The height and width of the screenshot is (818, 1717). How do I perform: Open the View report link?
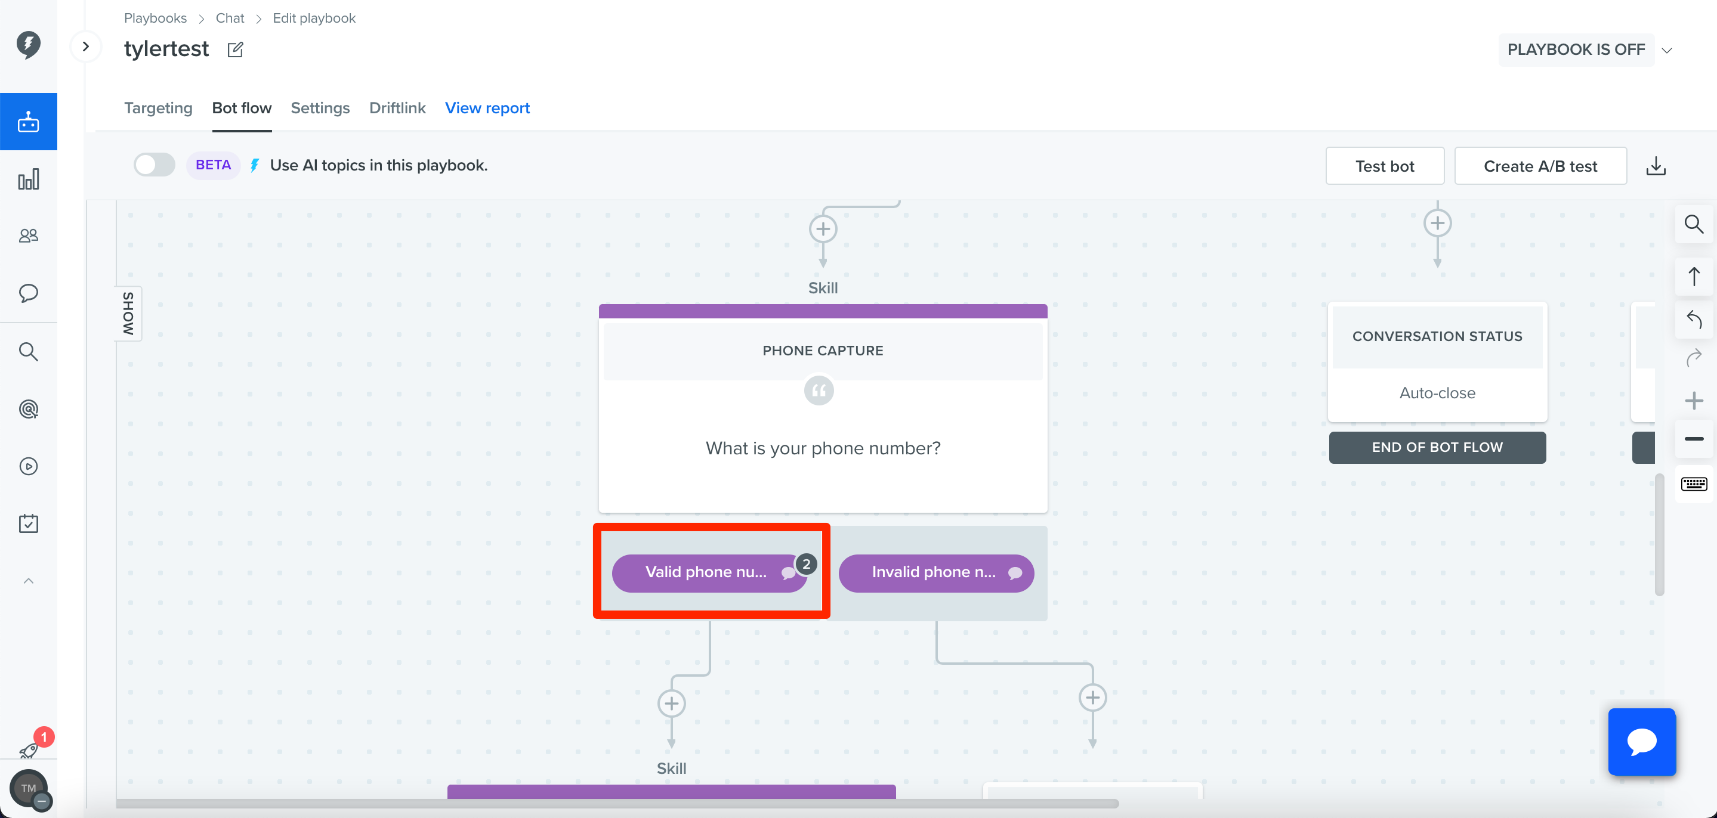click(487, 108)
